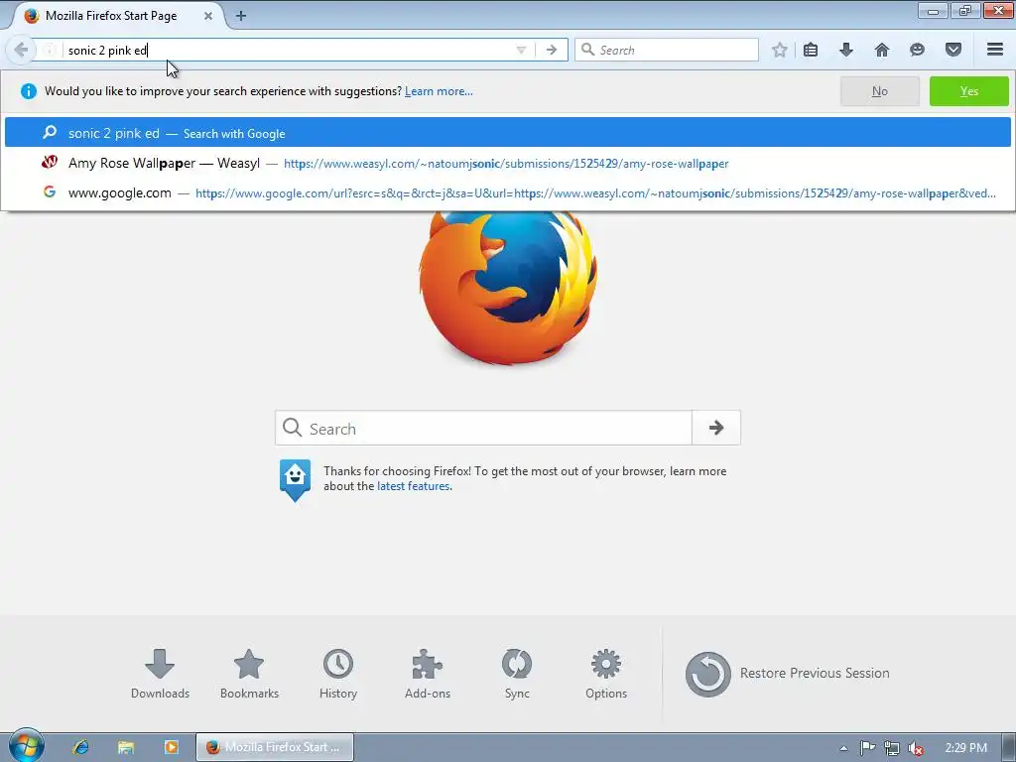
Task: Click the Firefox house mascot snippet icon
Action: tap(295, 480)
